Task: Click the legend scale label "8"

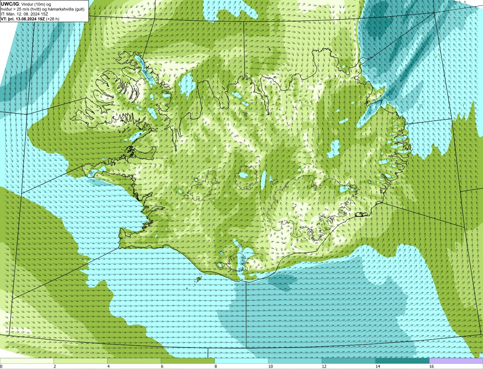Action: click(x=216, y=366)
